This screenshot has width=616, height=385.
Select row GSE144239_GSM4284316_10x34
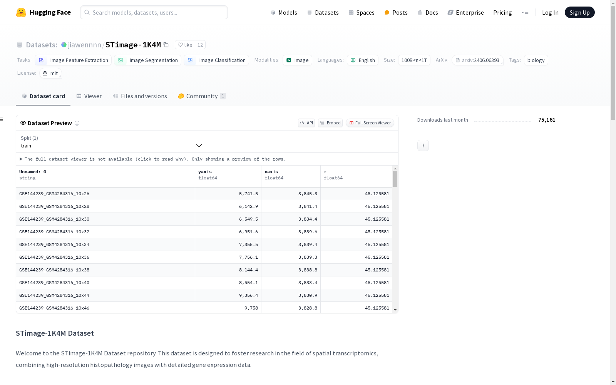[204, 244]
